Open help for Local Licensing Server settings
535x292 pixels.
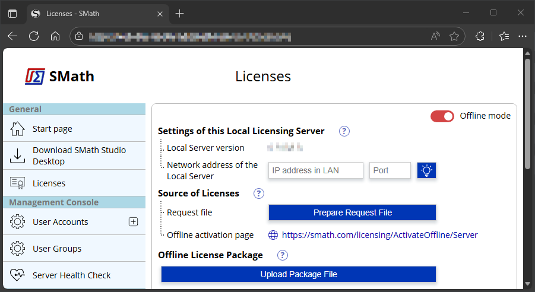click(344, 131)
